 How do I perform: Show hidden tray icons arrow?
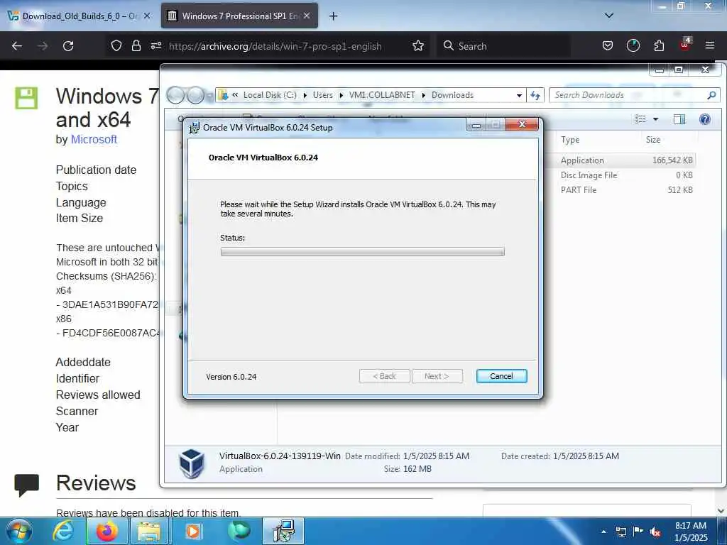point(603,532)
